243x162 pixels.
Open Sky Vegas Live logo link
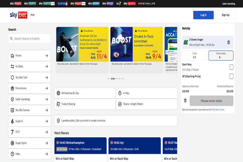[78, 3]
